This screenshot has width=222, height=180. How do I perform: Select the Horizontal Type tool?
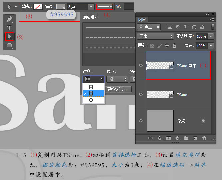(x=9, y=28)
